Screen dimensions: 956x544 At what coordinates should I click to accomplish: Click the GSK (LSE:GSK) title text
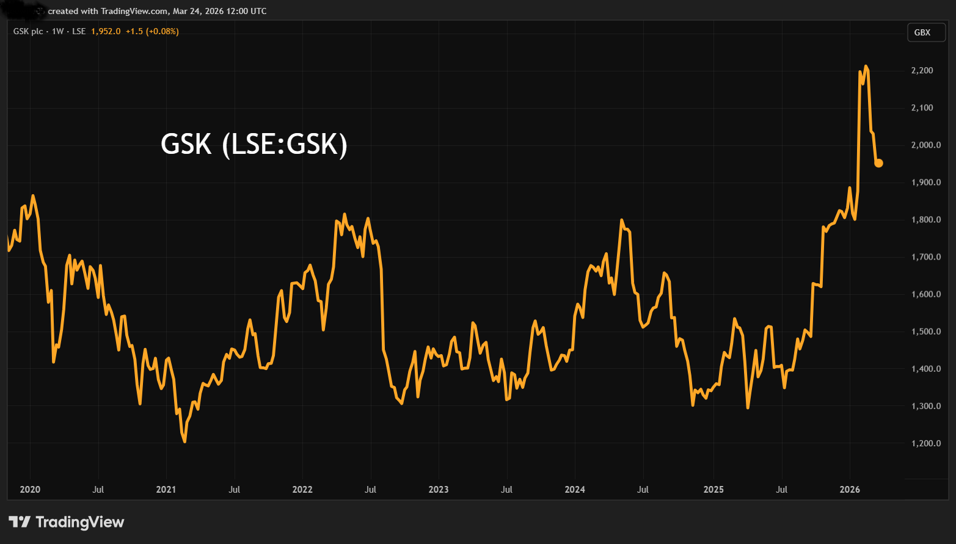point(254,145)
